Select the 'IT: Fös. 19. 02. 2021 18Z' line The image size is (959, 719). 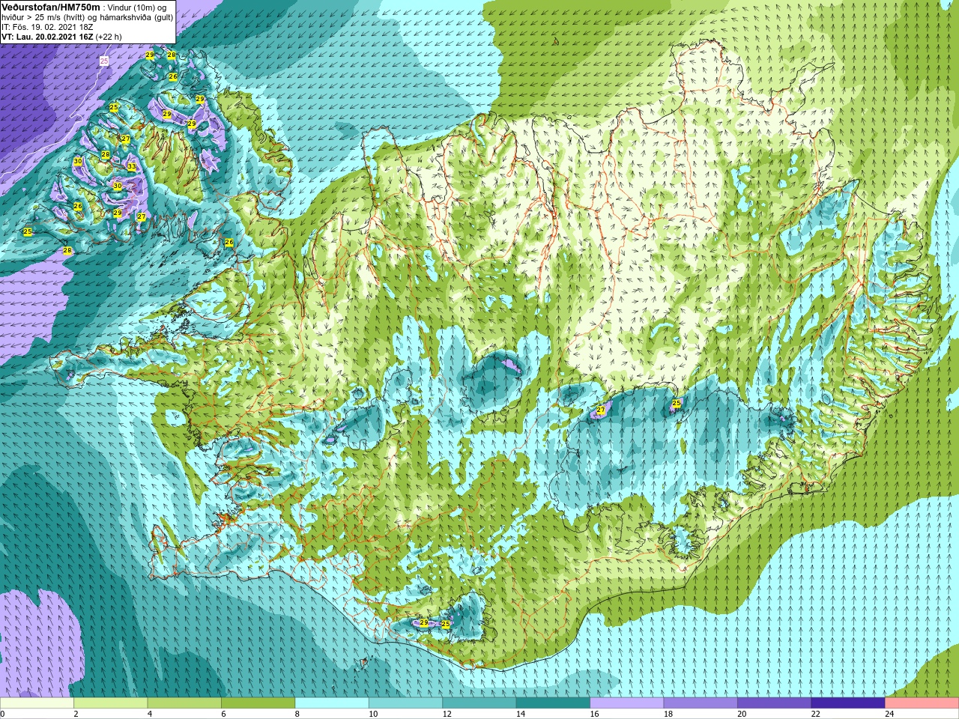coord(47,27)
